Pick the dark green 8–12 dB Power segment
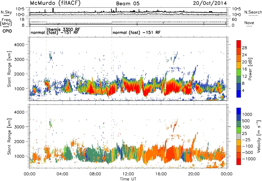 [x=239, y=80]
